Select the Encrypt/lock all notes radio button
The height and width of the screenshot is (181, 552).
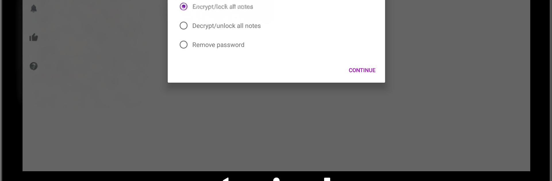[183, 7]
